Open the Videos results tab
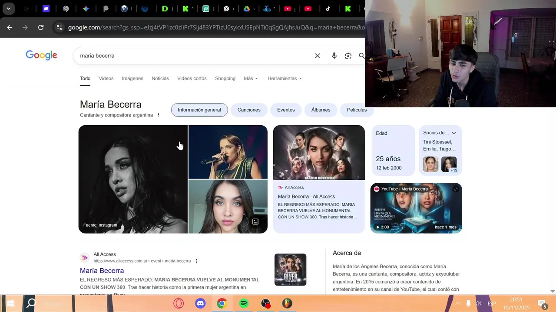 (106, 78)
